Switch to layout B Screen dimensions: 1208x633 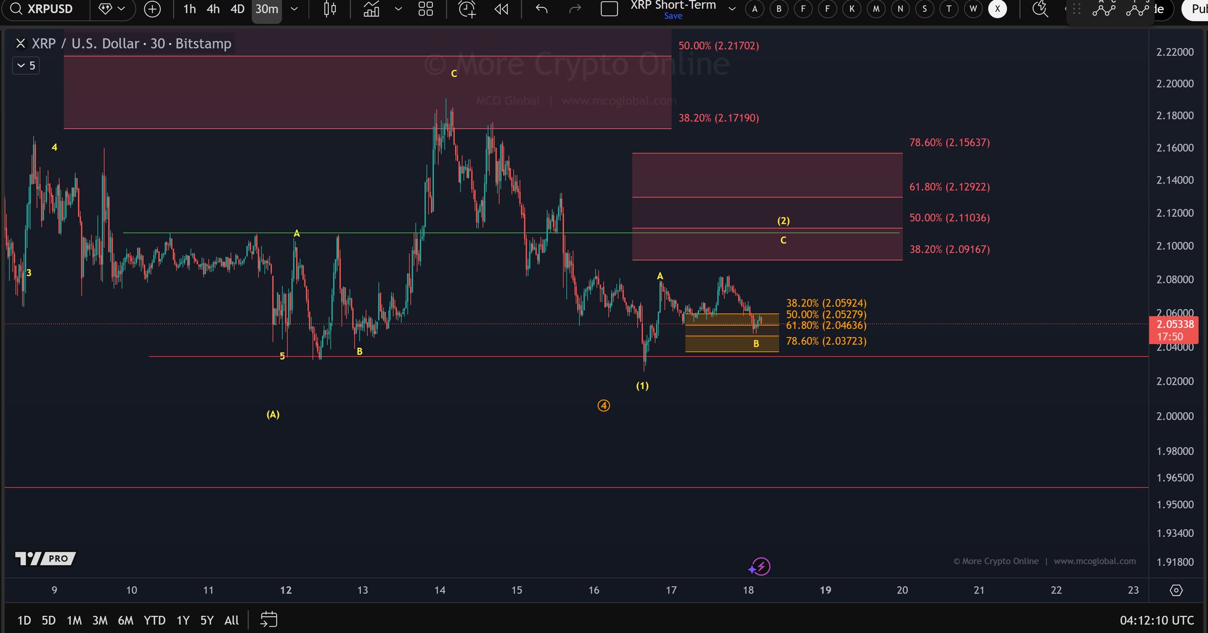point(779,9)
